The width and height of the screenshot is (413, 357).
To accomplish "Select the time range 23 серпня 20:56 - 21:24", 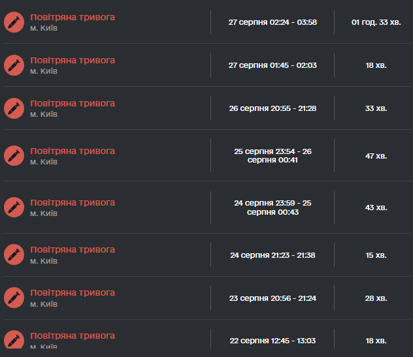I will click(x=273, y=298).
